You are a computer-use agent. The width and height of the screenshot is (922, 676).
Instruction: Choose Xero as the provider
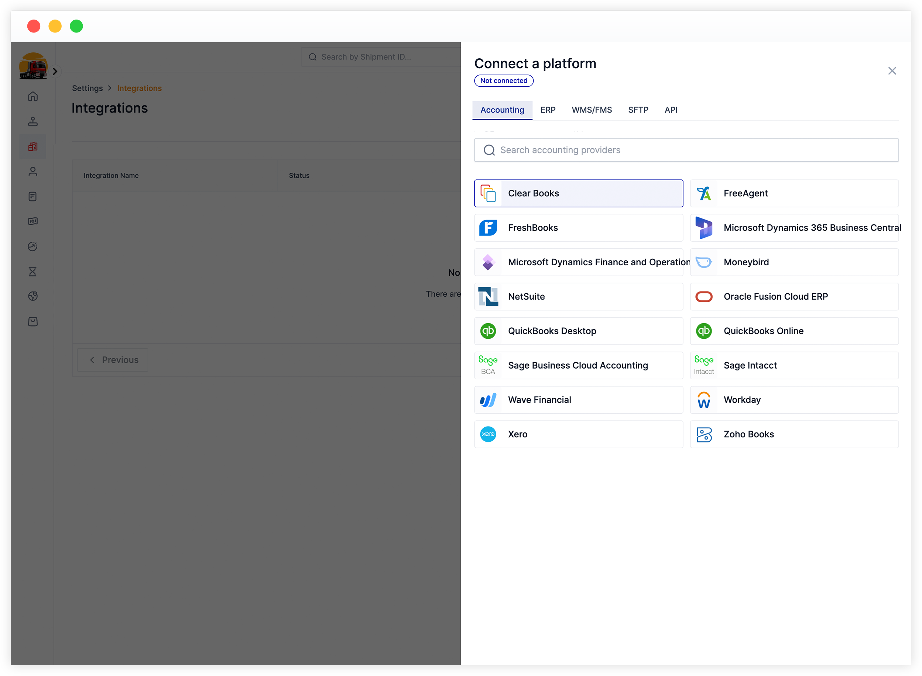579,434
